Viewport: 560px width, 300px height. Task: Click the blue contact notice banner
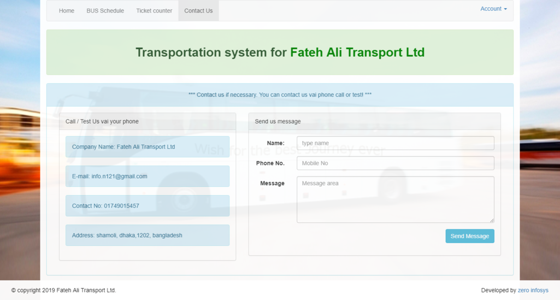click(x=280, y=95)
